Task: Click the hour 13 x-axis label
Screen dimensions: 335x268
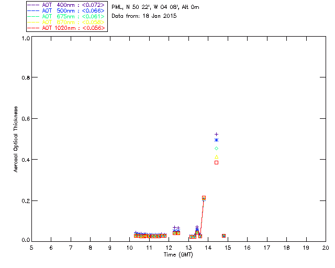Action: pos(188,248)
